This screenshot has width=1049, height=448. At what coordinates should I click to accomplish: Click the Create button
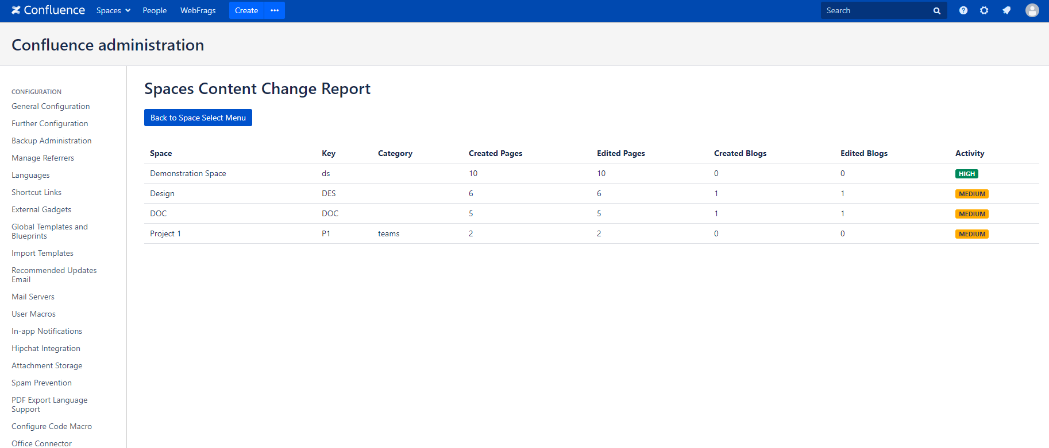246,10
